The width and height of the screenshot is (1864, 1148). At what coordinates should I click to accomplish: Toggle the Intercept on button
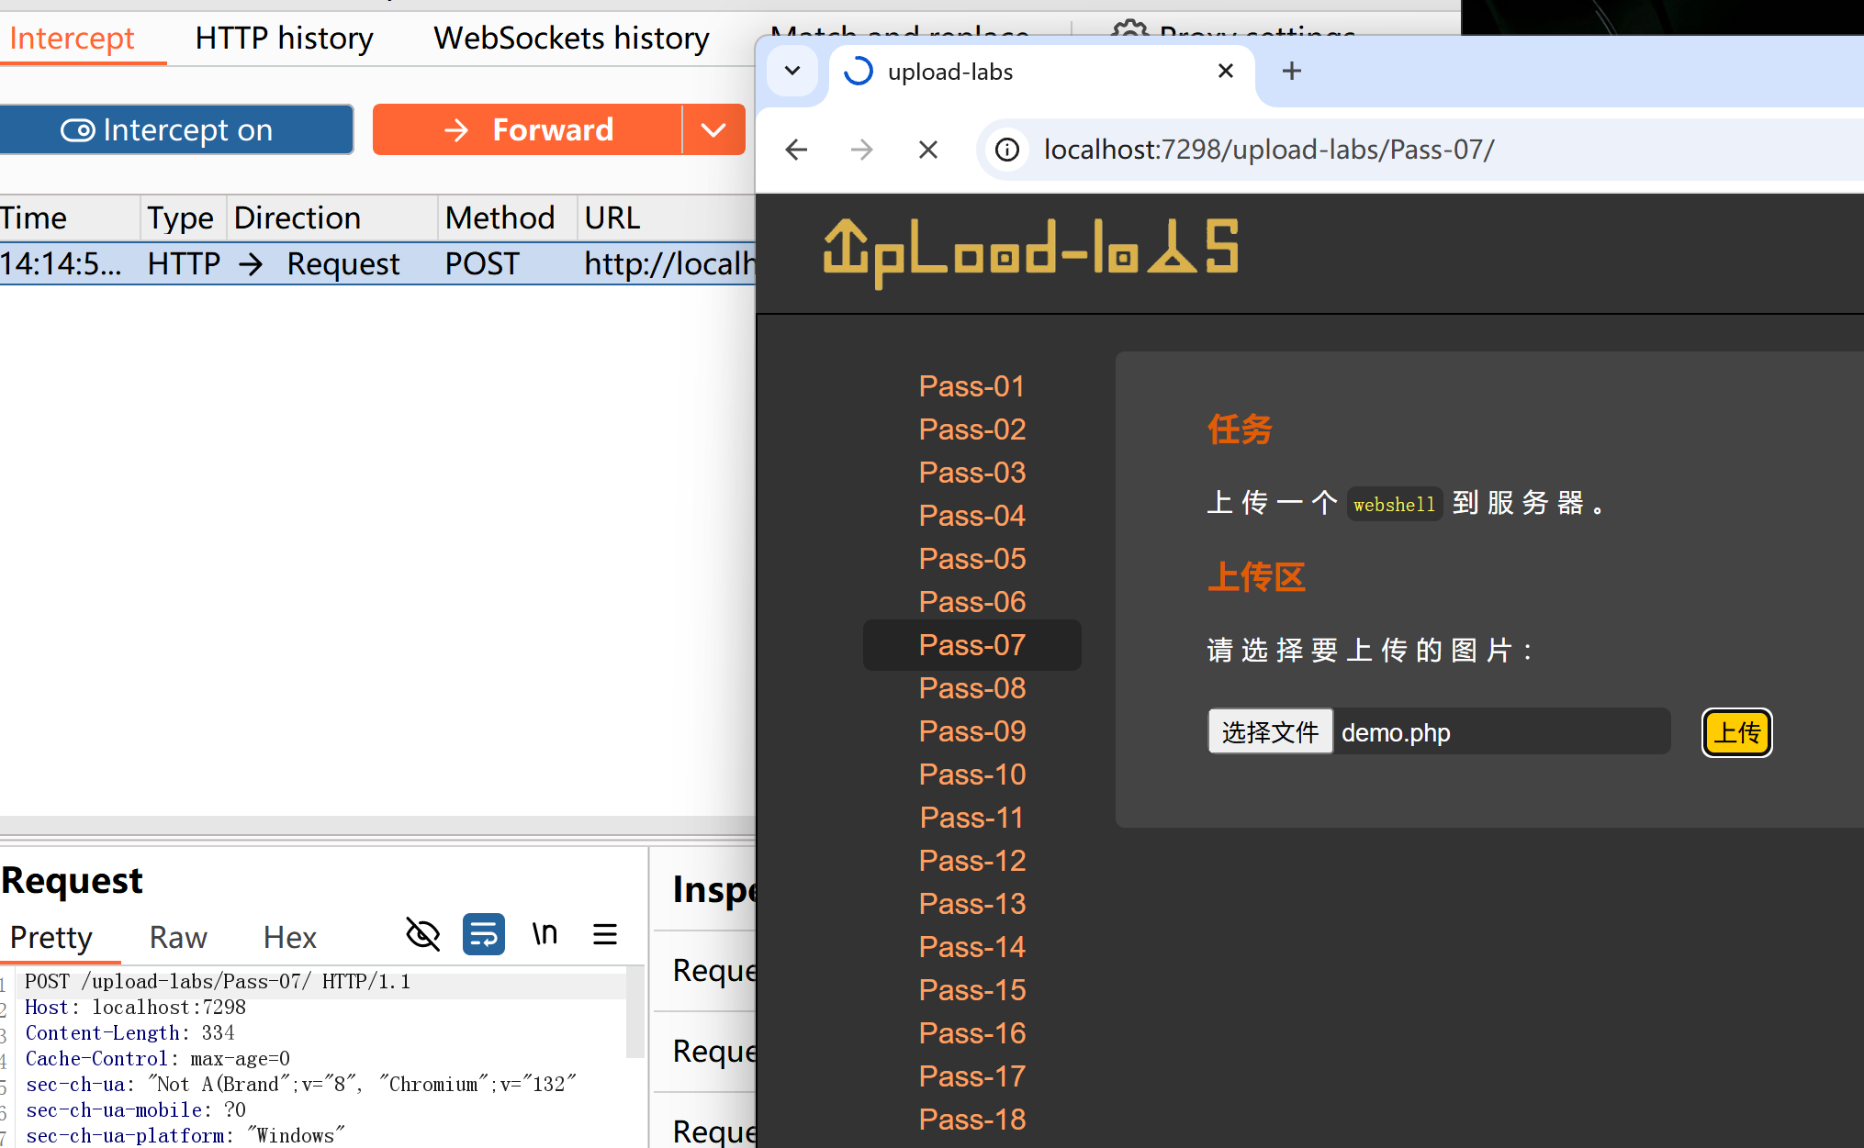click(x=174, y=130)
